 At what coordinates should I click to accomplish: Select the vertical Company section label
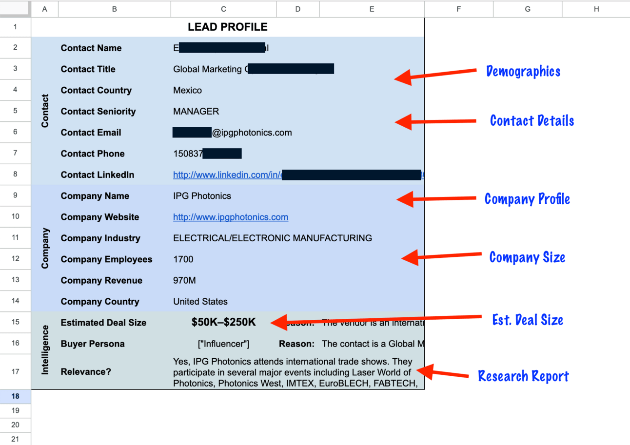point(45,249)
